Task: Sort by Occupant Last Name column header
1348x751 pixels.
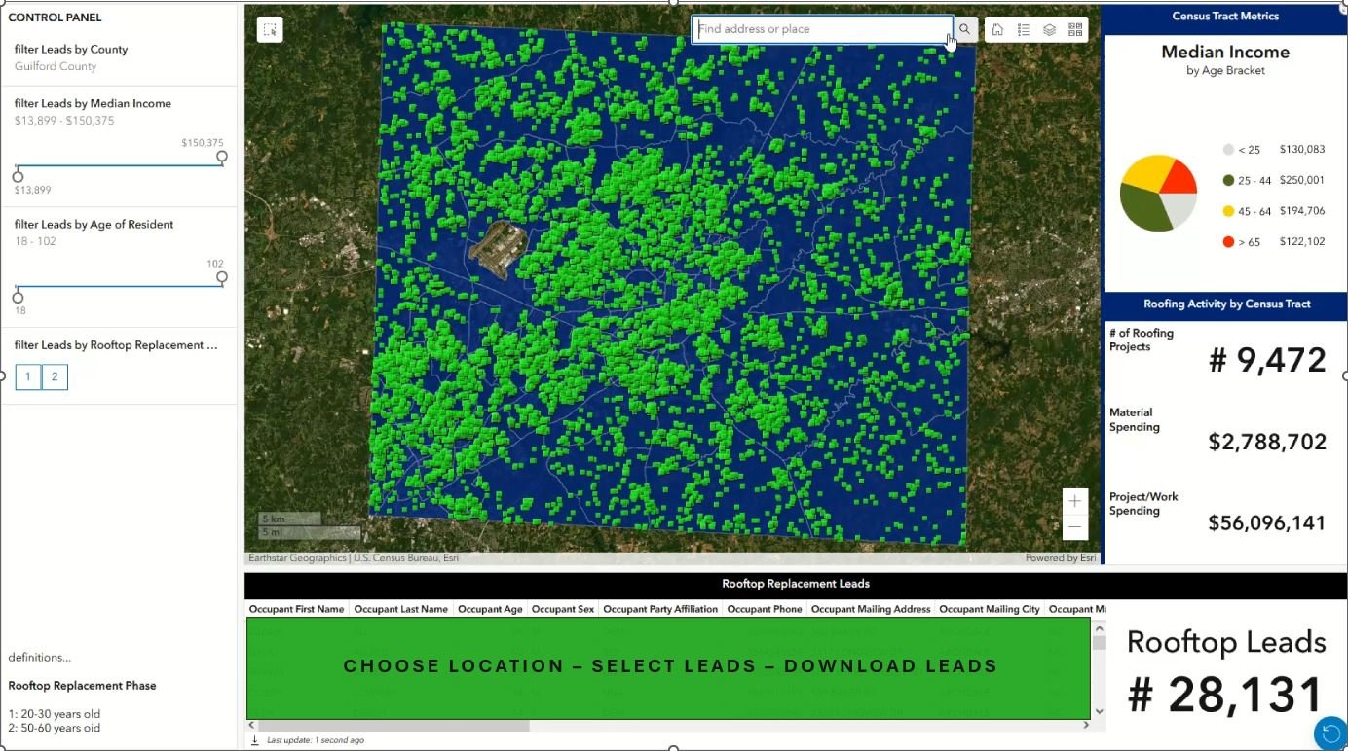Action: [x=401, y=609]
